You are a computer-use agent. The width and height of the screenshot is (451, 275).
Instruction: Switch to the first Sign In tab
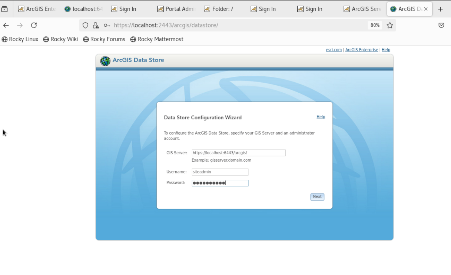click(130, 9)
